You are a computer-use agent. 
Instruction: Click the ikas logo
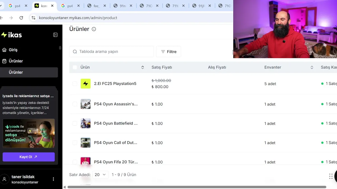pyautogui.click(x=11, y=35)
